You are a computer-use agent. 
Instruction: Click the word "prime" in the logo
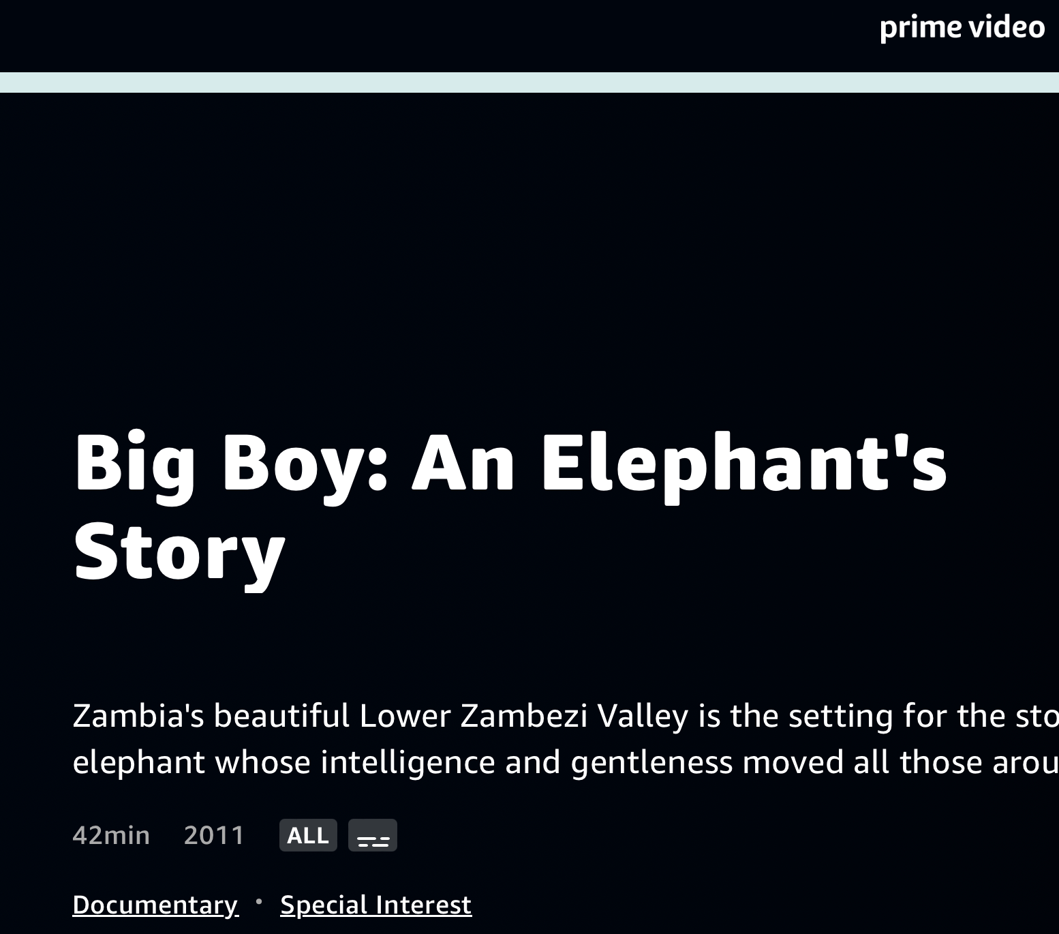pos(921,27)
